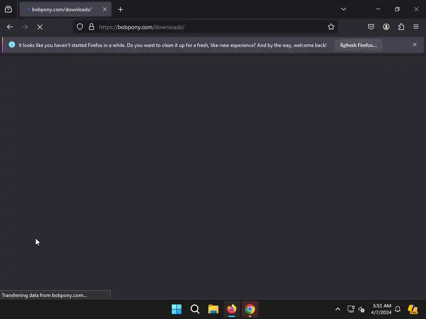
Task: Show hidden system tray icons
Action: point(338,309)
